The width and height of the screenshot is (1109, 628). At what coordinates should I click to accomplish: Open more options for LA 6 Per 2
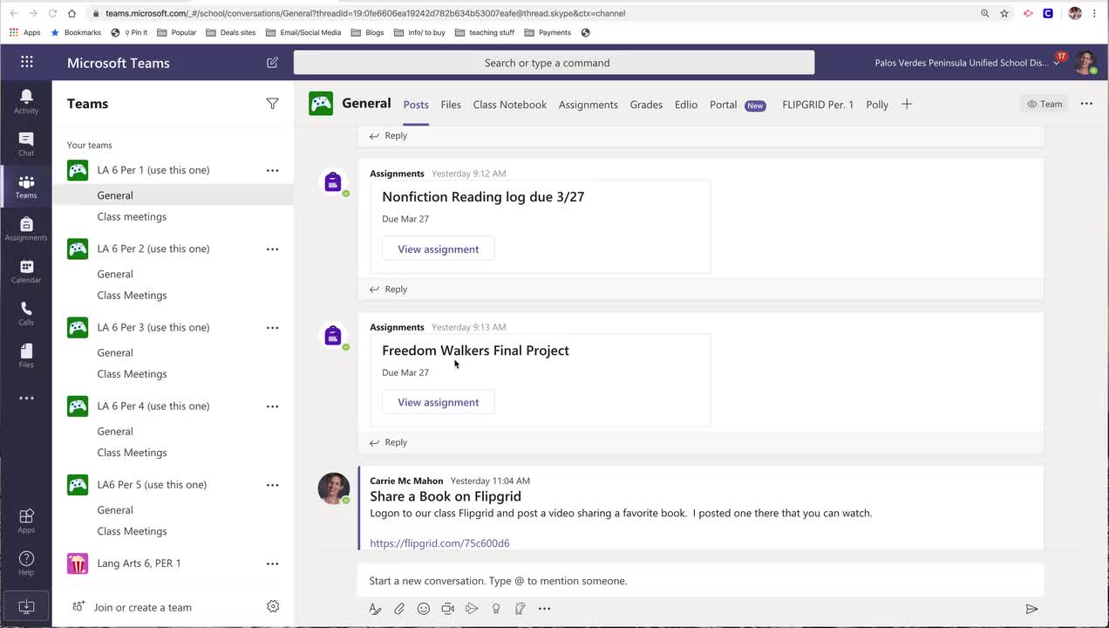(272, 249)
